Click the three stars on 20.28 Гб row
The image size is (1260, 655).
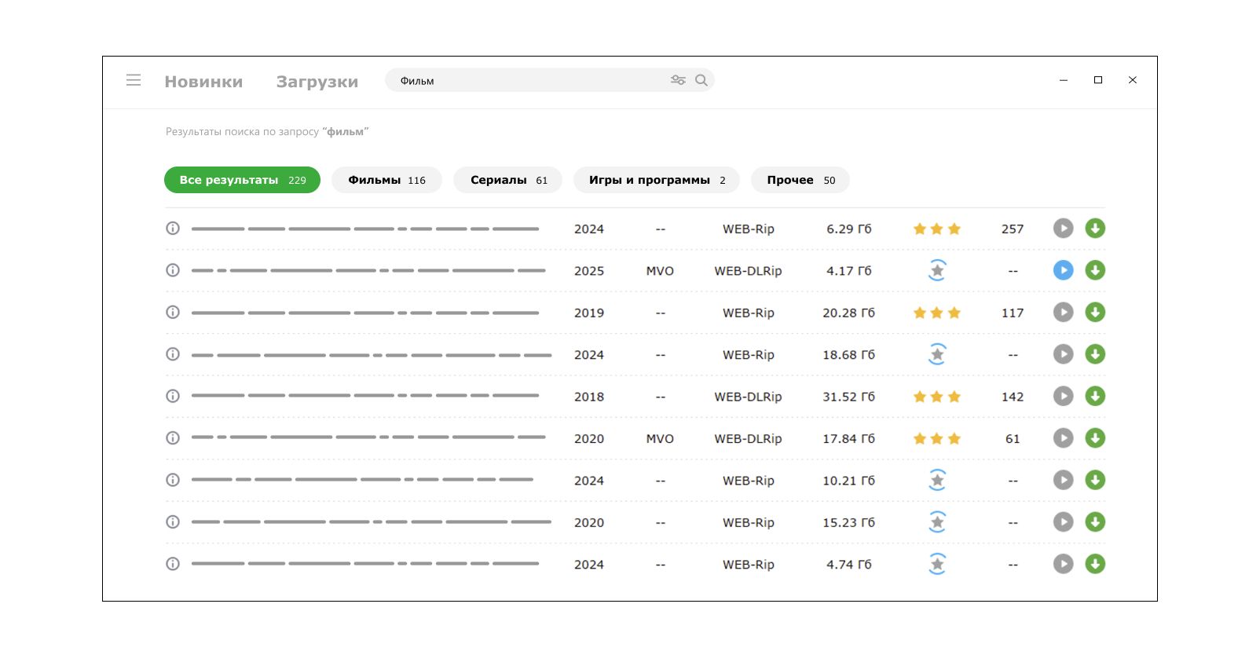(x=937, y=313)
